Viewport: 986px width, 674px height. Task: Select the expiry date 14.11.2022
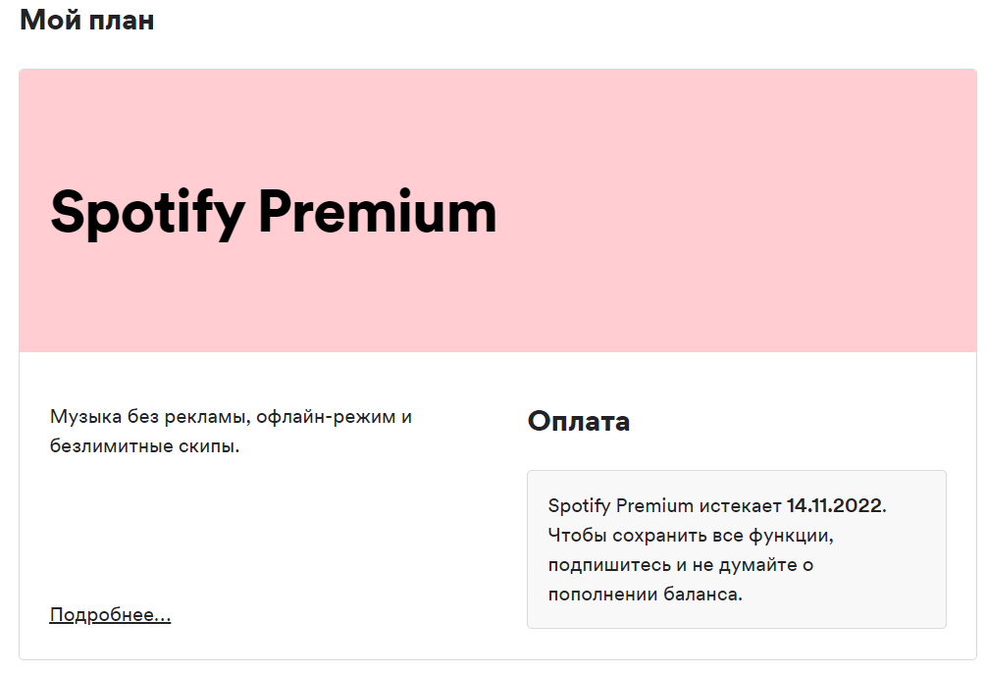[x=834, y=506]
